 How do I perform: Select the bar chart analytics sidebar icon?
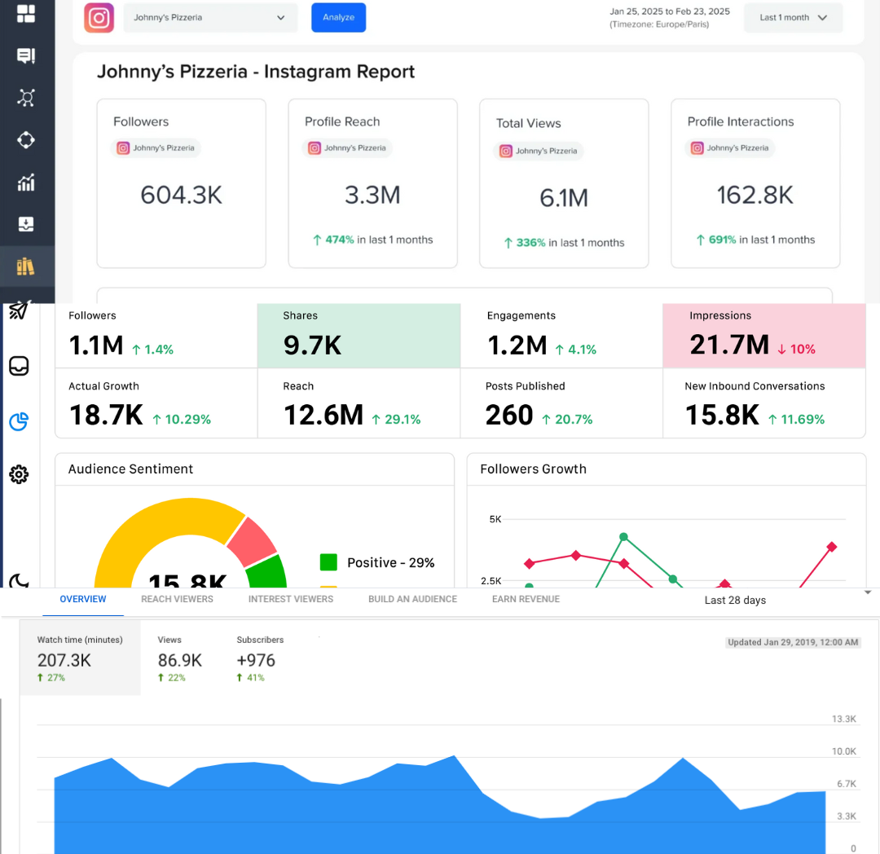26,182
